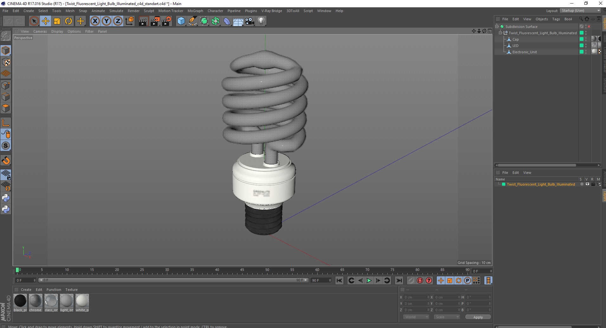The image size is (606, 328).
Task: Enable Edges mode
Action: pos(6,97)
